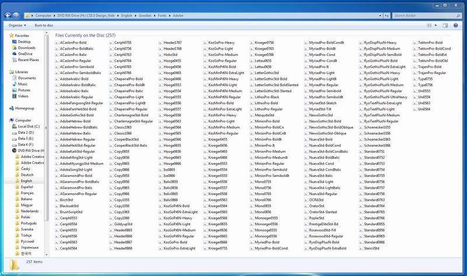
Task: Open the view options dropdown arrow
Action: 435,26
